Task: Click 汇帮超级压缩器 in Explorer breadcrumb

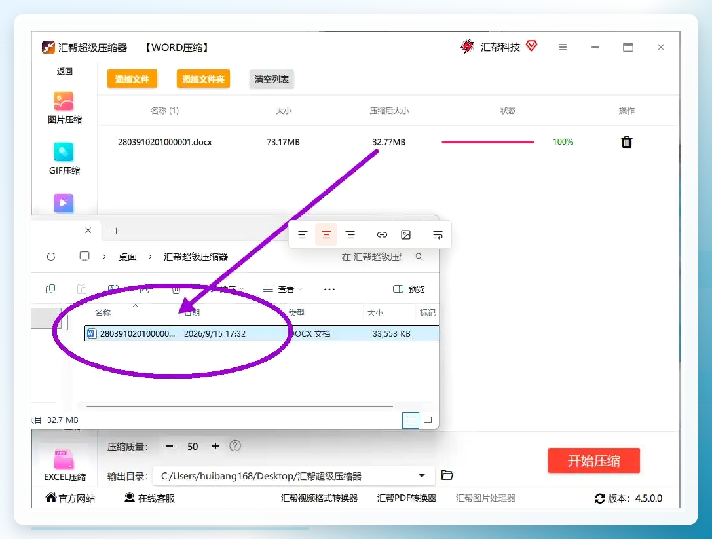Action: coord(196,257)
